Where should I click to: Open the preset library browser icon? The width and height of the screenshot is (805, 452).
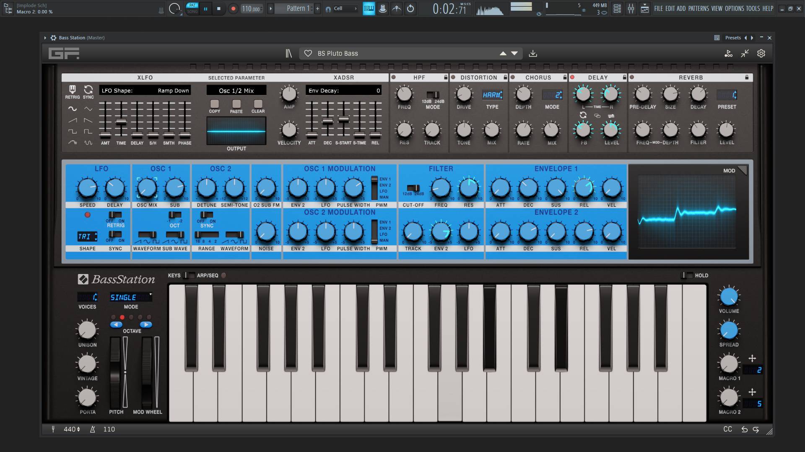(x=288, y=54)
